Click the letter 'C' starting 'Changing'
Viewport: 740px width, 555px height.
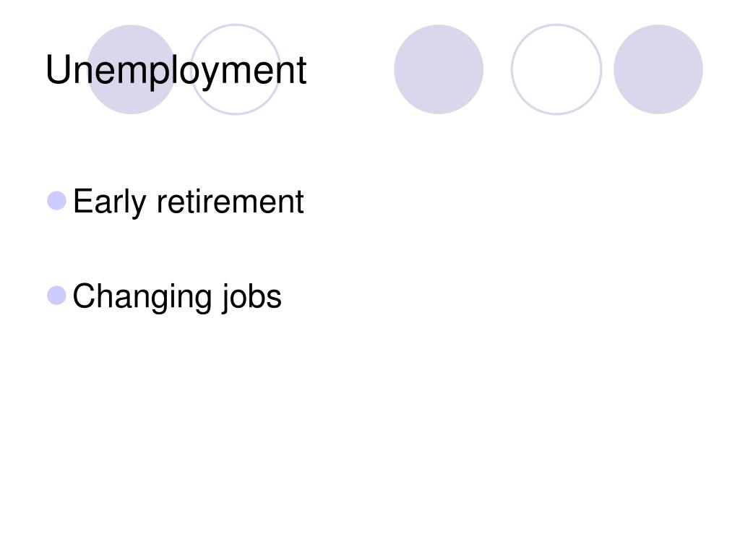(x=85, y=296)
